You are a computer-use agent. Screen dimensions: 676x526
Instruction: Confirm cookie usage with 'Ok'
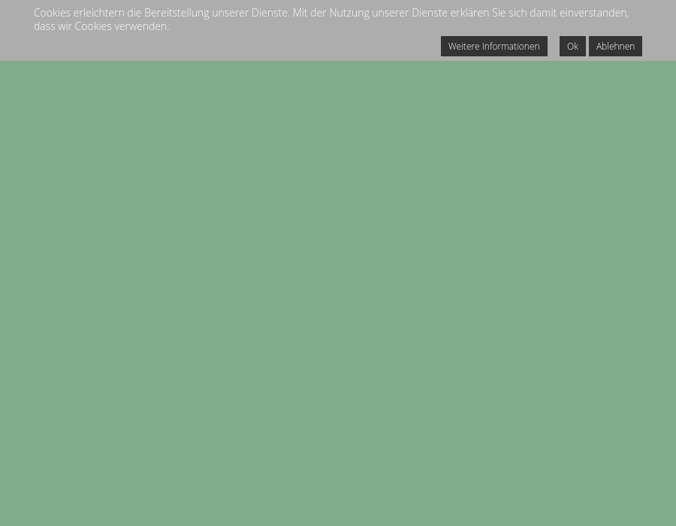pyautogui.click(x=572, y=46)
